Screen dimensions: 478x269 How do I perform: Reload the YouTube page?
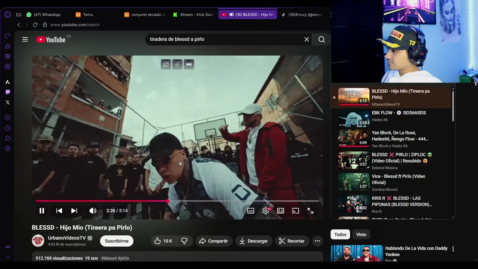click(35, 25)
